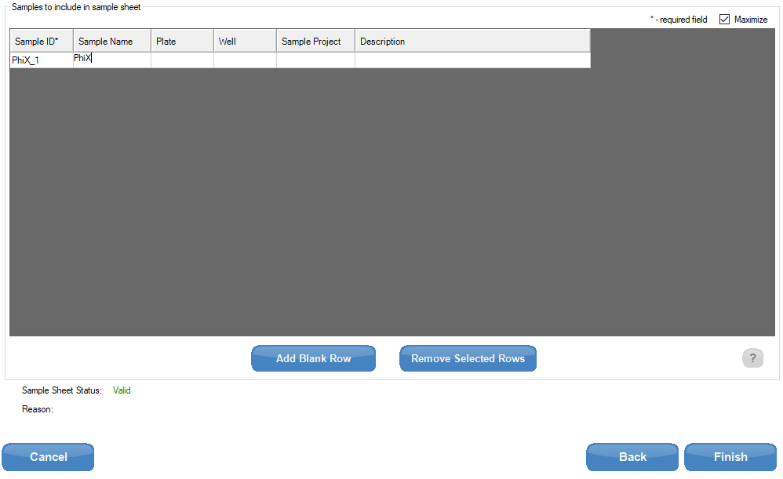
Task: Click the help question mark icon
Action: [752, 358]
